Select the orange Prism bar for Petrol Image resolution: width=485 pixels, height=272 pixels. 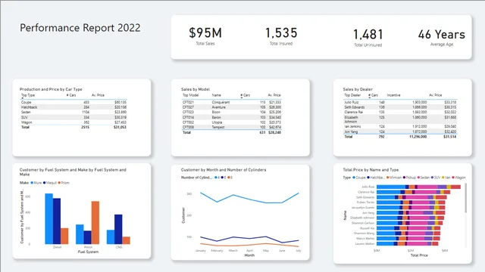(x=95, y=223)
